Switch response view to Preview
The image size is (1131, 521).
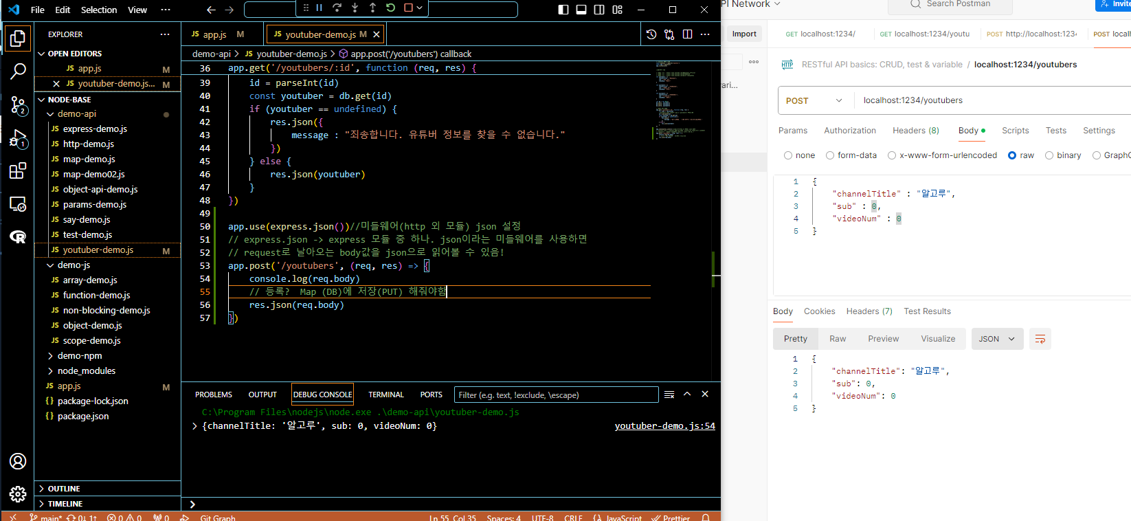click(x=883, y=339)
